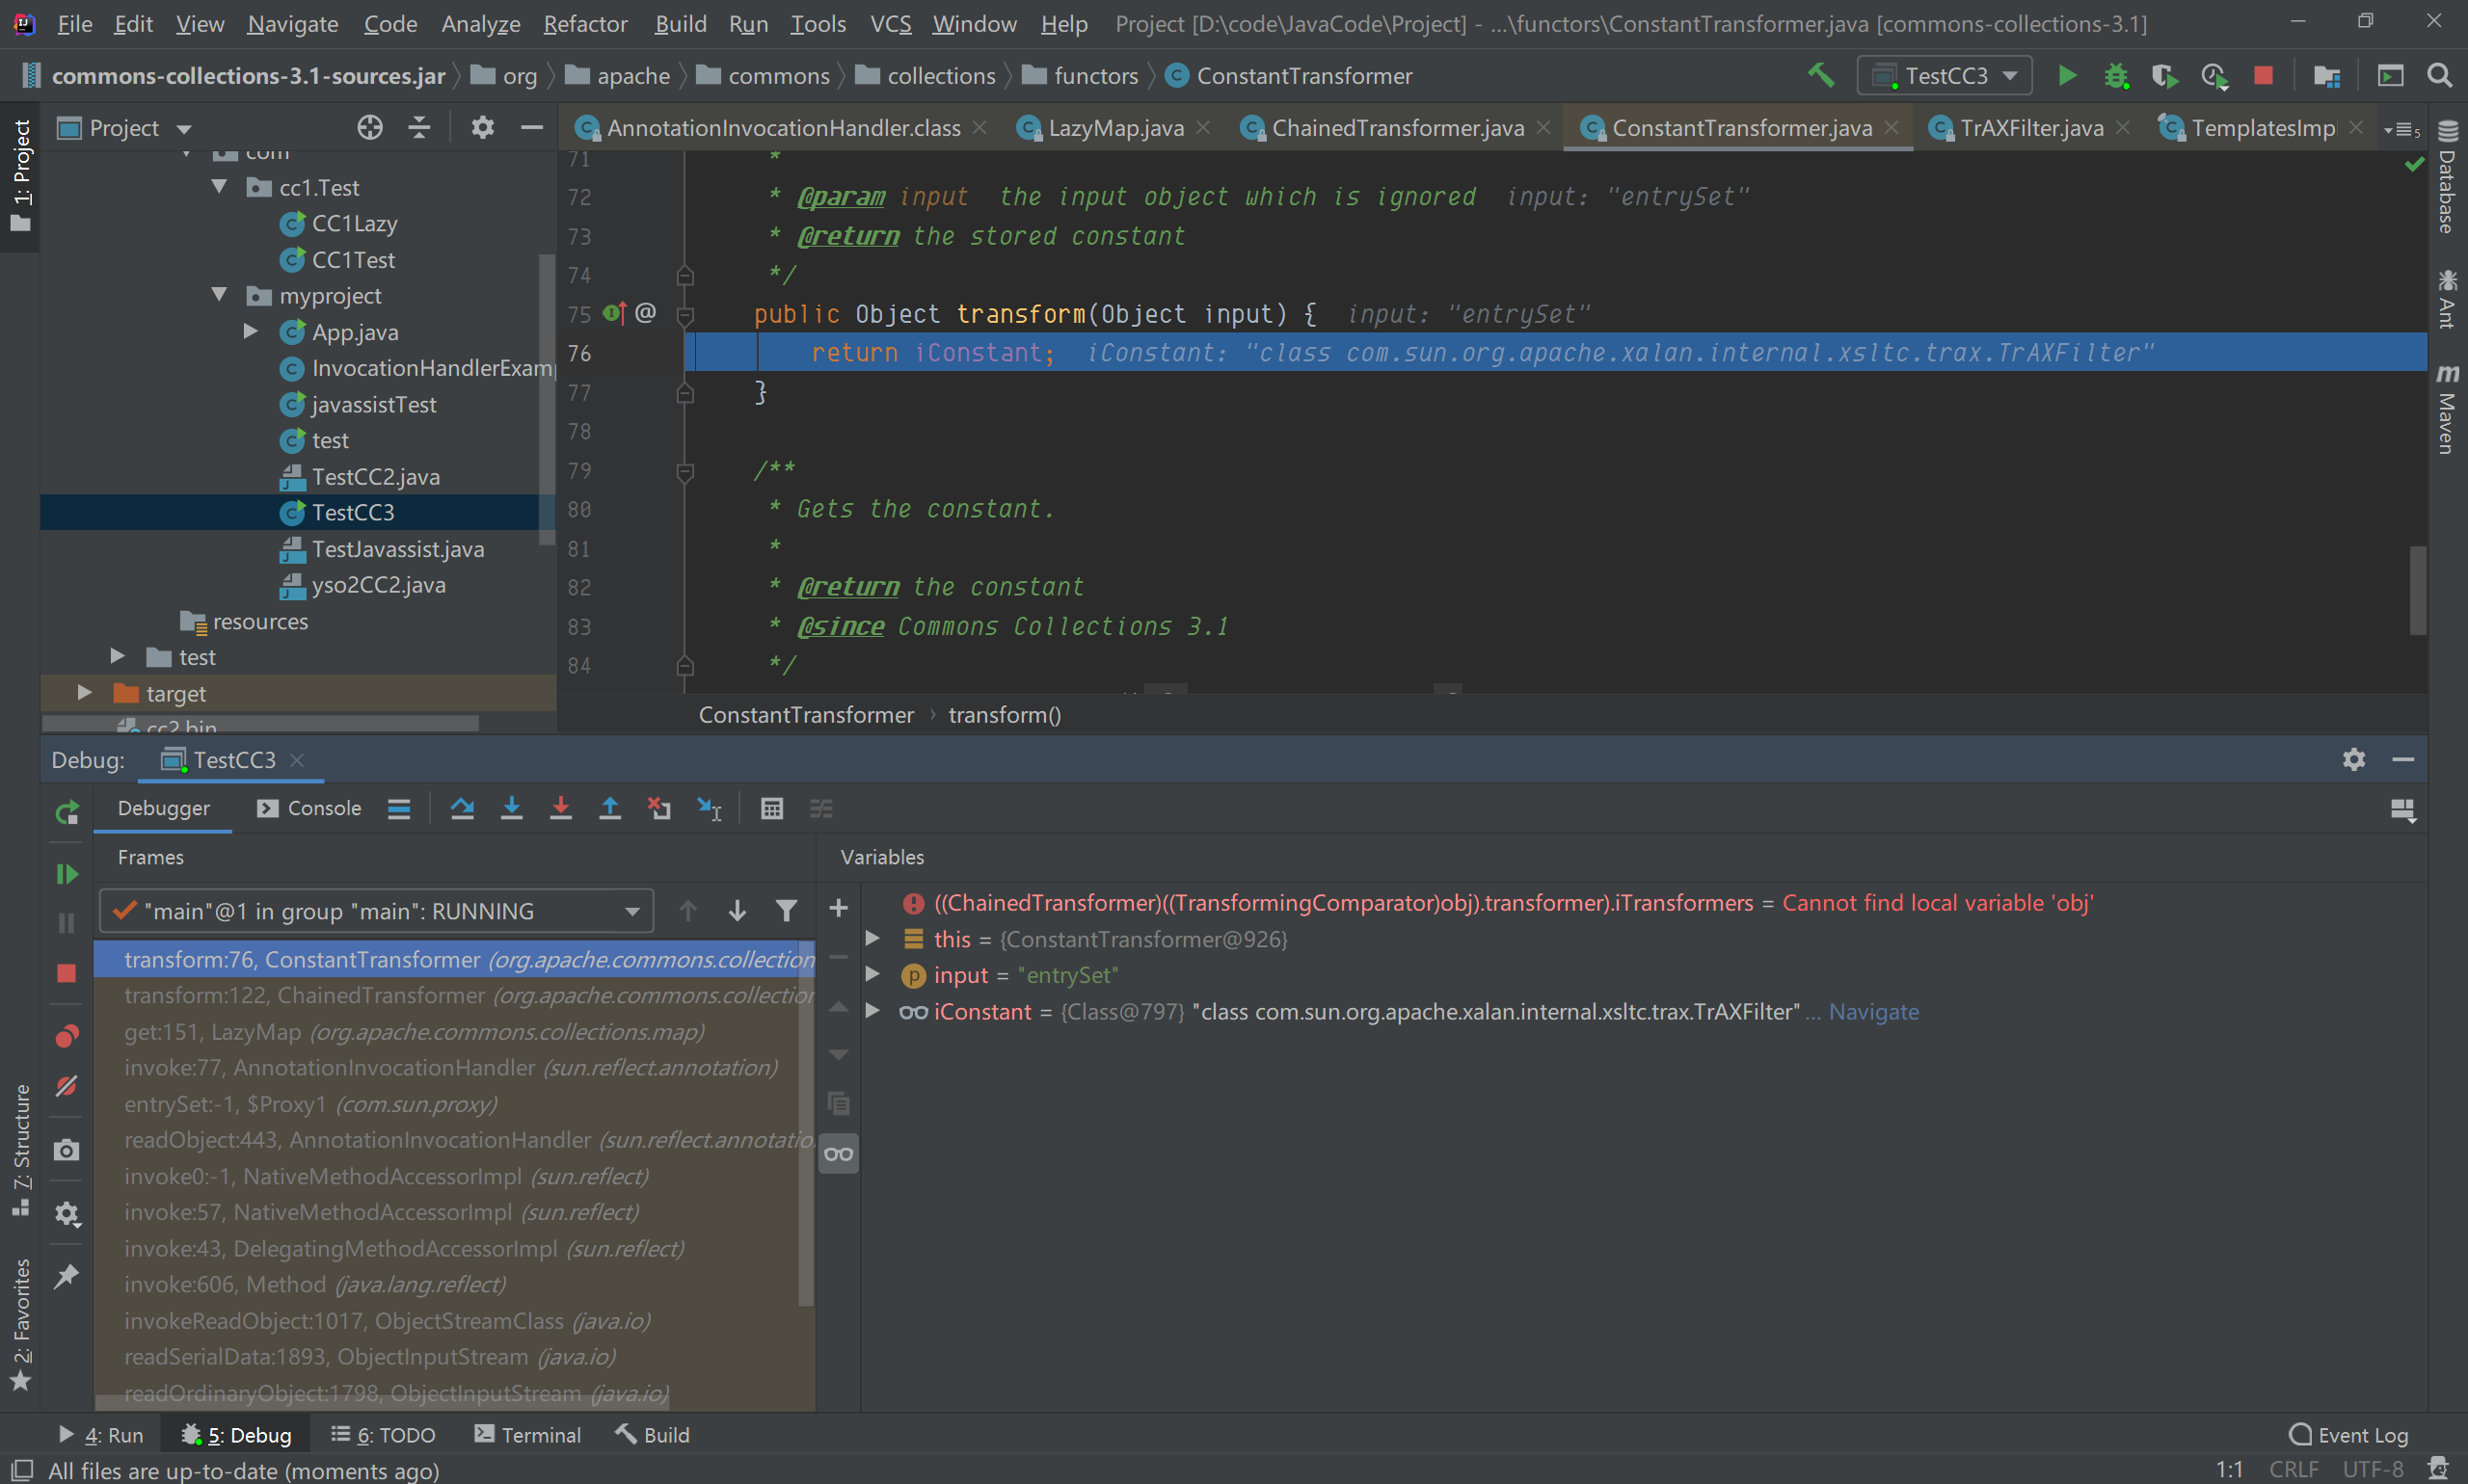2468x1484 pixels.
Task: Toggle the breakpoint marker on line 75
Action: pyautogui.click(x=613, y=314)
